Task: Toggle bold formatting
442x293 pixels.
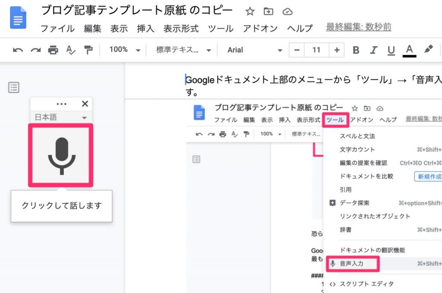Action: pyautogui.click(x=356, y=50)
